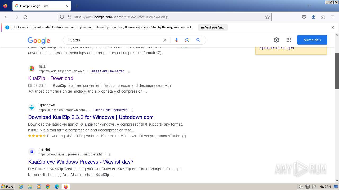
Task: Open network status tray icon
Action: click(x=307, y=187)
